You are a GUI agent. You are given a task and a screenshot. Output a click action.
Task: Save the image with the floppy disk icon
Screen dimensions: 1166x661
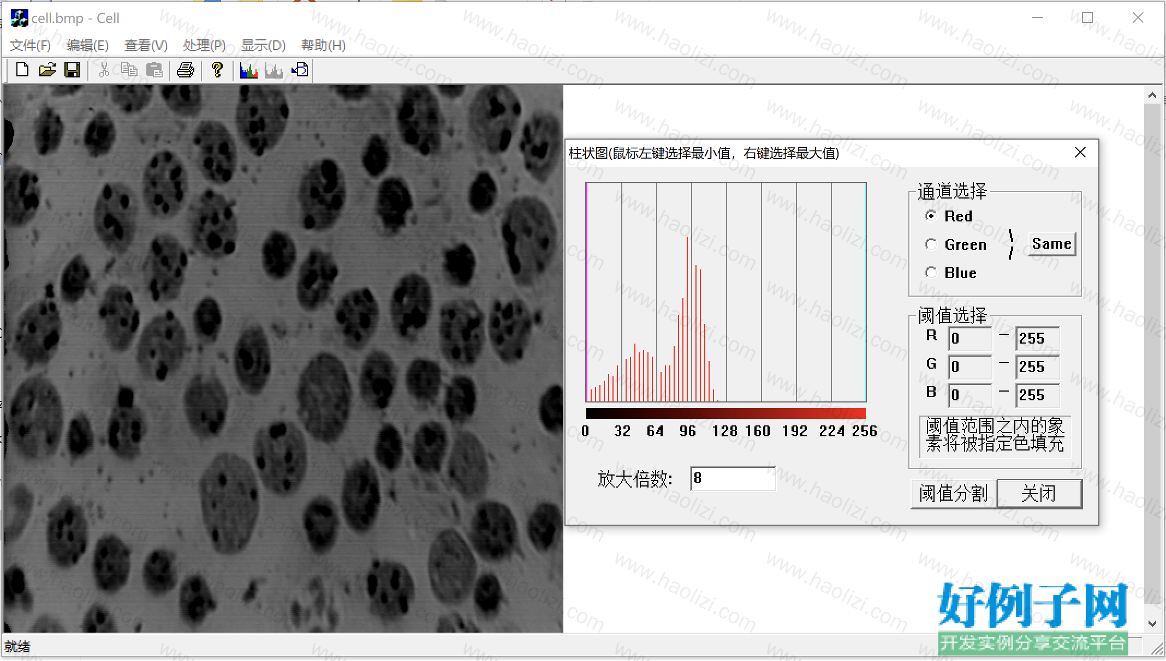coord(72,70)
